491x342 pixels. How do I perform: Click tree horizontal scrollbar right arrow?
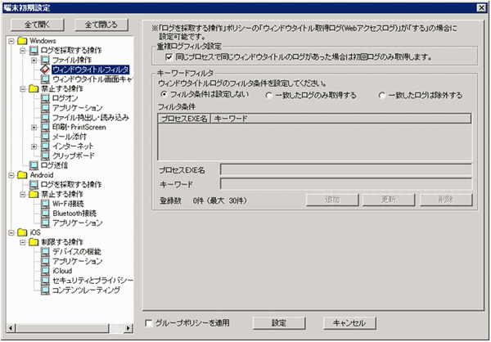click(x=128, y=328)
